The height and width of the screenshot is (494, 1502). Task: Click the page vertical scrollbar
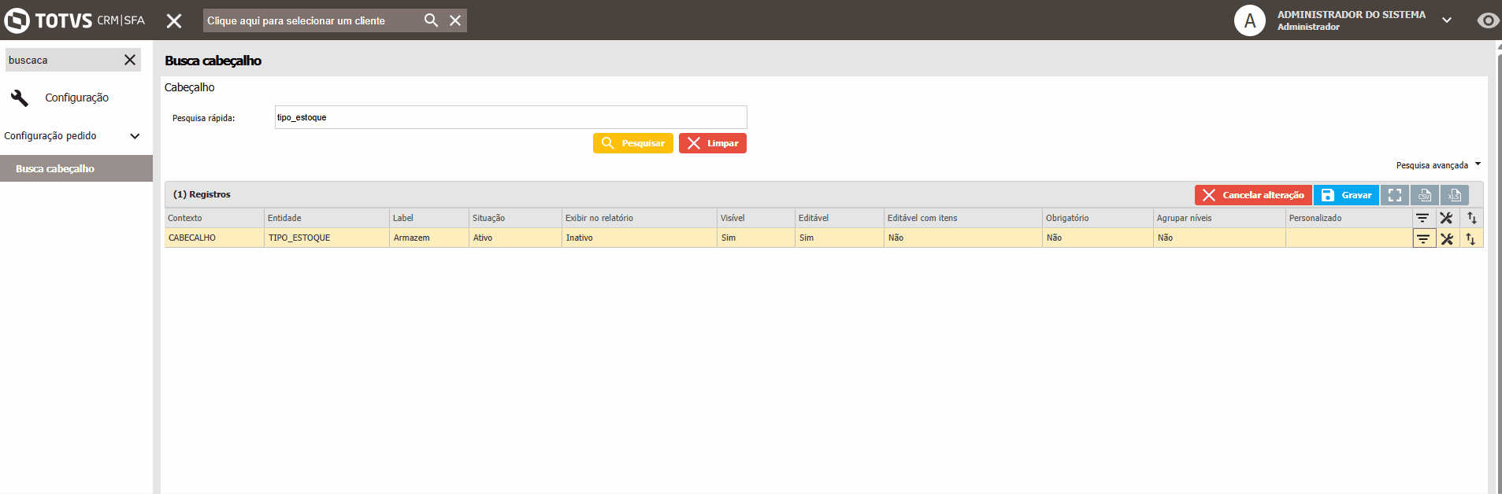click(1499, 267)
